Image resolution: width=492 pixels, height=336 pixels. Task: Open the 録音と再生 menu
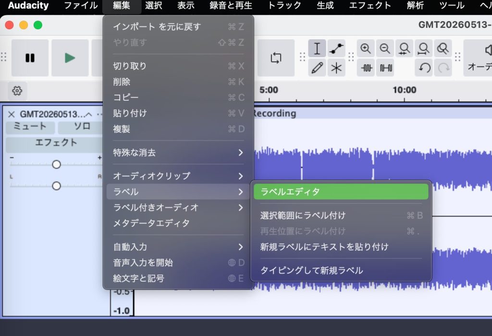click(x=231, y=6)
